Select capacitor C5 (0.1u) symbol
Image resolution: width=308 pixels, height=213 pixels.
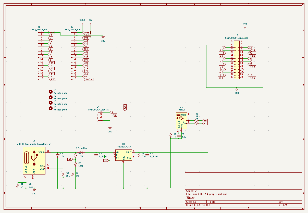pyautogui.click(x=179, y=136)
